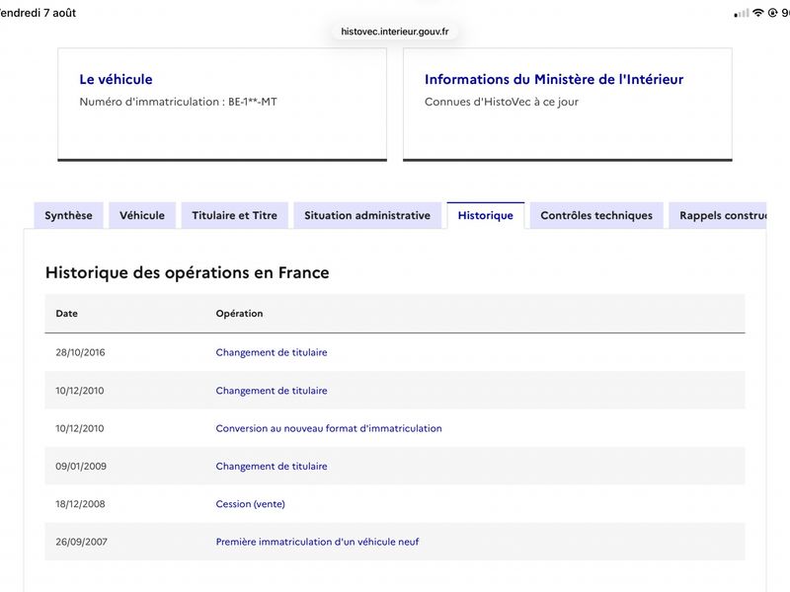Switch to the Véhicule tab

tap(142, 215)
